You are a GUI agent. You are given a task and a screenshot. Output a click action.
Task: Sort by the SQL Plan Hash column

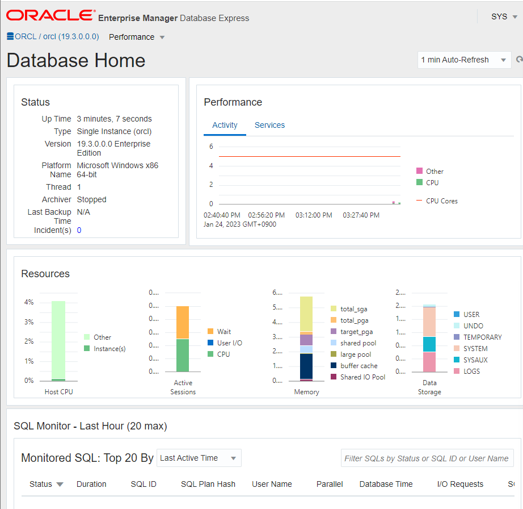pyautogui.click(x=208, y=484)
